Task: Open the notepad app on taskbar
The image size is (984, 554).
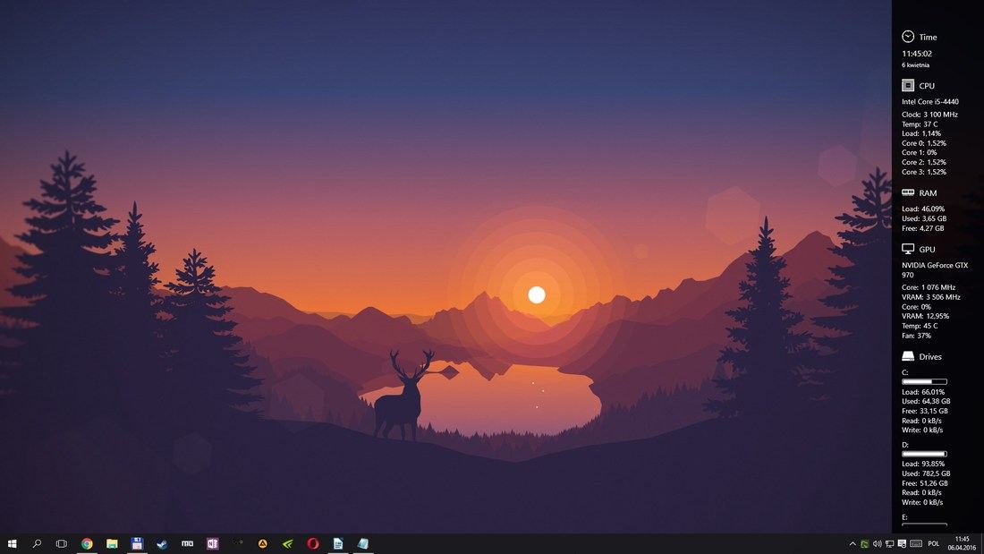Action: 363,544
